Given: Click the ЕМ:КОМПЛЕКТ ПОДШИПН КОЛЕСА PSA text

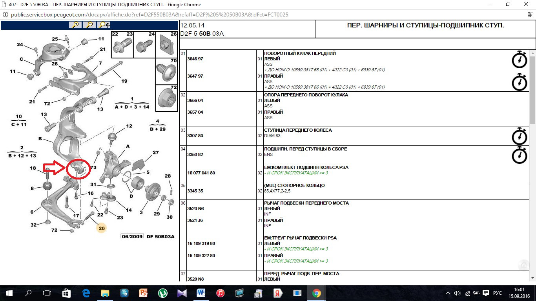Looking at the screenshot, I should [306, 167].
